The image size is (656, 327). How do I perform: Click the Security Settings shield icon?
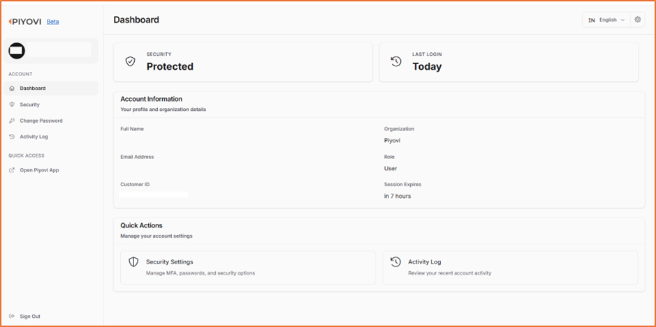pos(133,262)
